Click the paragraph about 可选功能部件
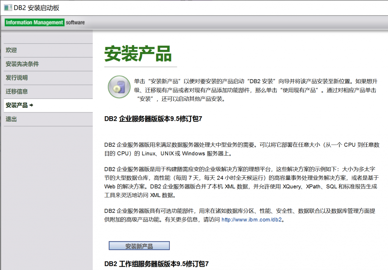 (x=240, y=215)
